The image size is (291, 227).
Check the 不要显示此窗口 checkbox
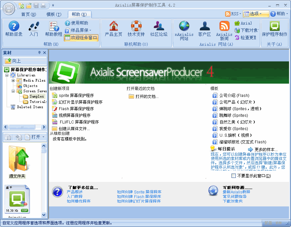[x=233, y=176]
